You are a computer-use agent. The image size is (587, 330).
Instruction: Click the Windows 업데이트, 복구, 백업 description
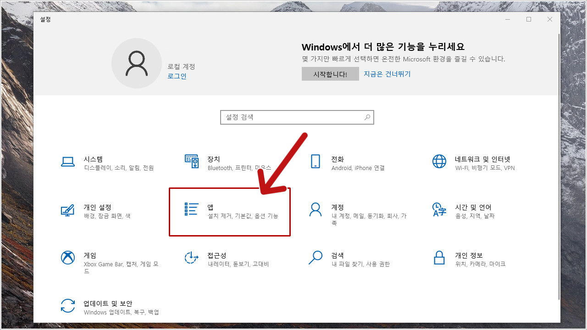122,312
